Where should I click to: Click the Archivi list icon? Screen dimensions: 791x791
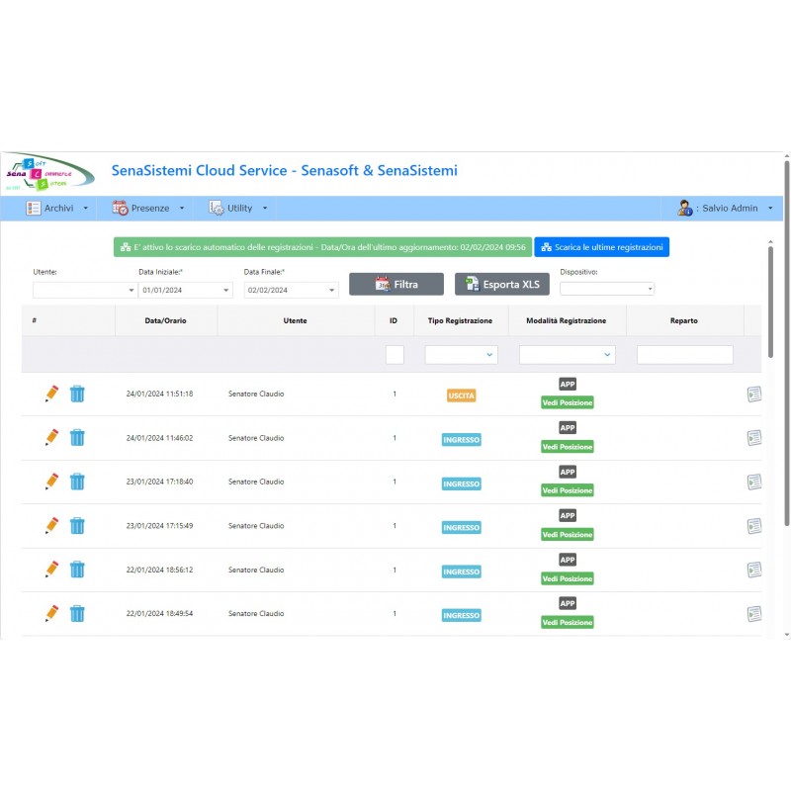pos(34,208)
